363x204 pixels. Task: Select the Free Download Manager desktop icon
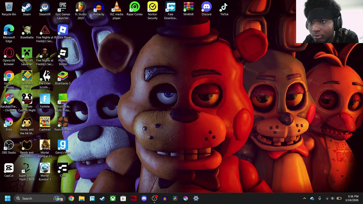coord(170,11)
